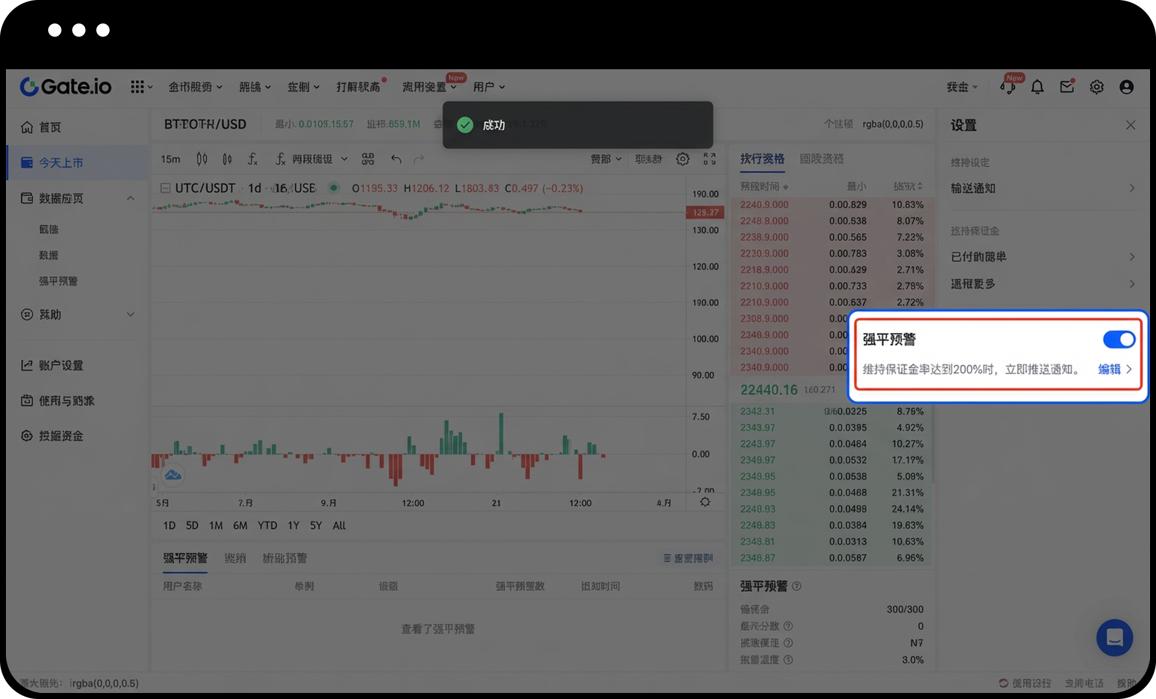
Task: Open the mail envelope icon in header
Action: 1067,87
